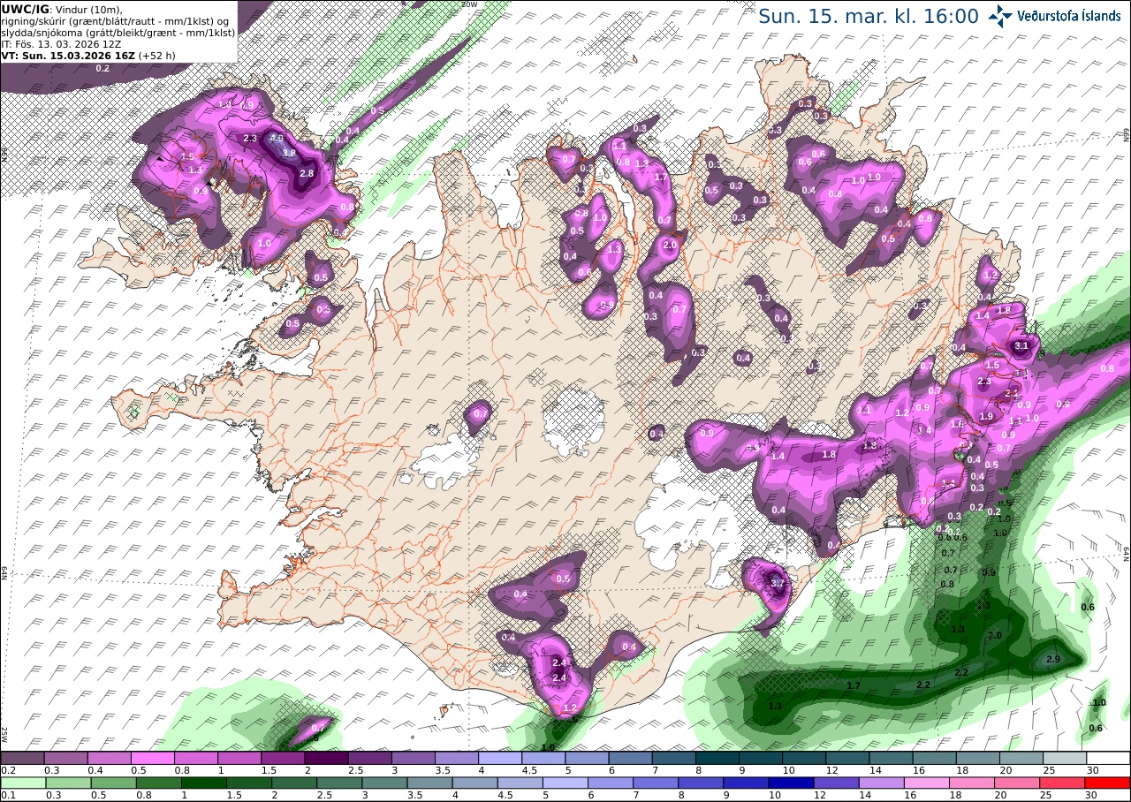Click the 3.7 snowfall value on southeast coast
This screenshot has height=802, width=1131.
[778, 583]
